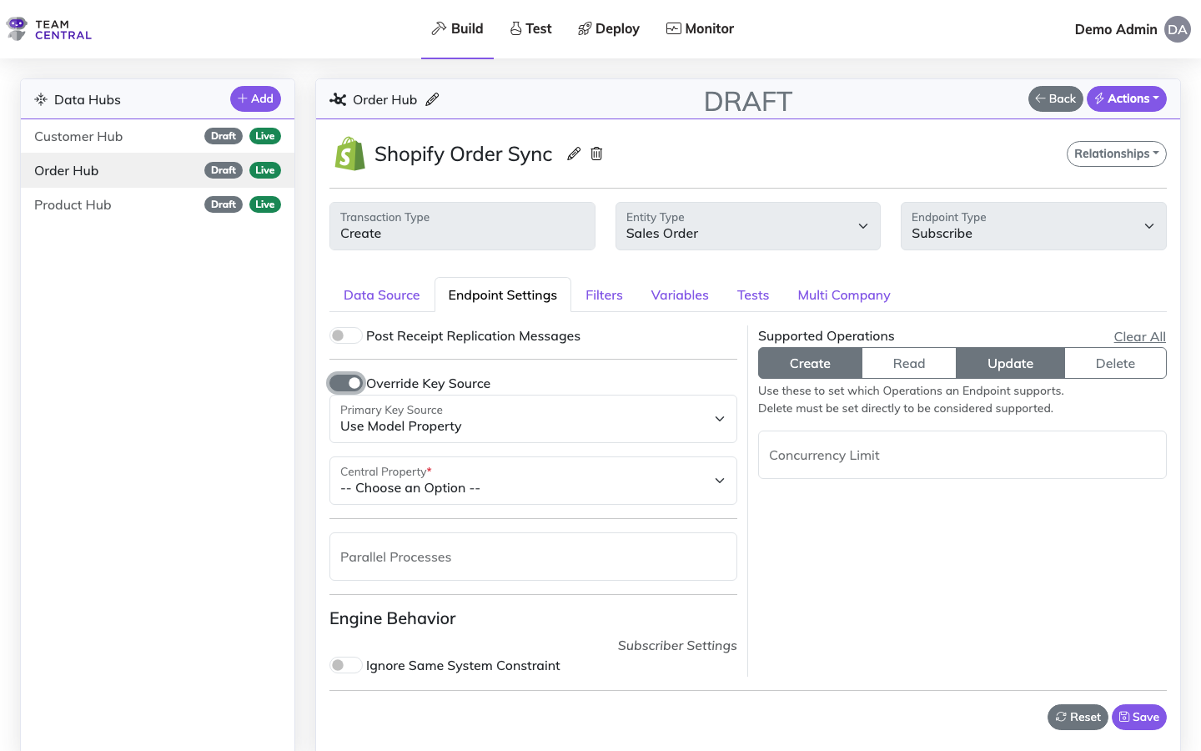The image size is (1201, 751).
Task: Switch to the Filters tab
Action: [x=604, y=295]
